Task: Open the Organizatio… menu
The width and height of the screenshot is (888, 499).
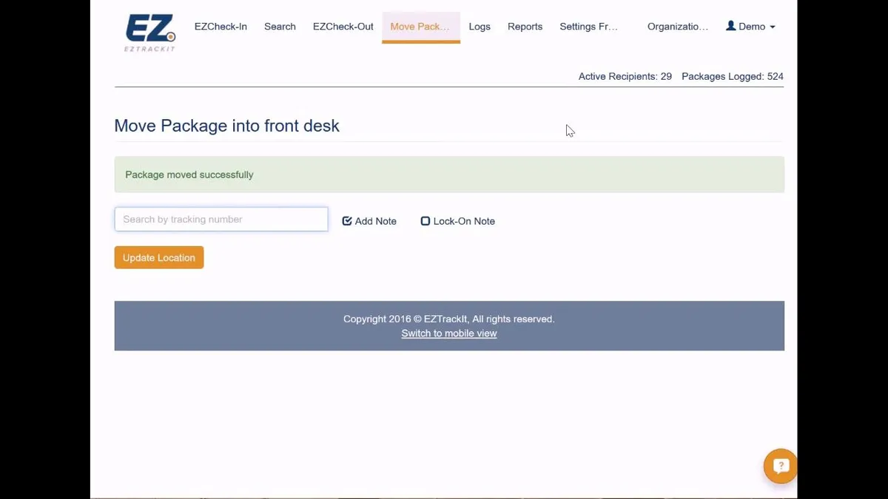Action: [678, 27]
